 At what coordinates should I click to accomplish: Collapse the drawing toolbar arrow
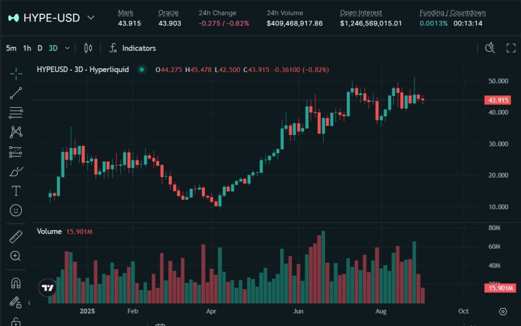(x=29, y=303)
